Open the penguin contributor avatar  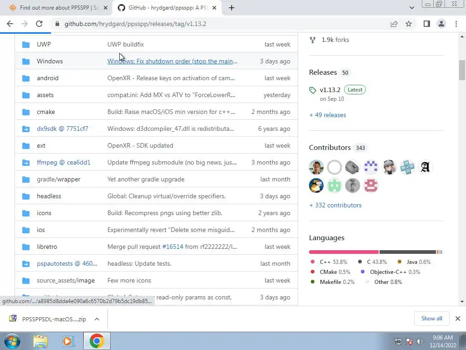coord(316,185)
